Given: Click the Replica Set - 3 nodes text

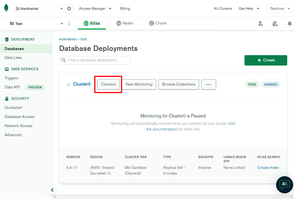Looking at the screenshot, I should [174, 170].
